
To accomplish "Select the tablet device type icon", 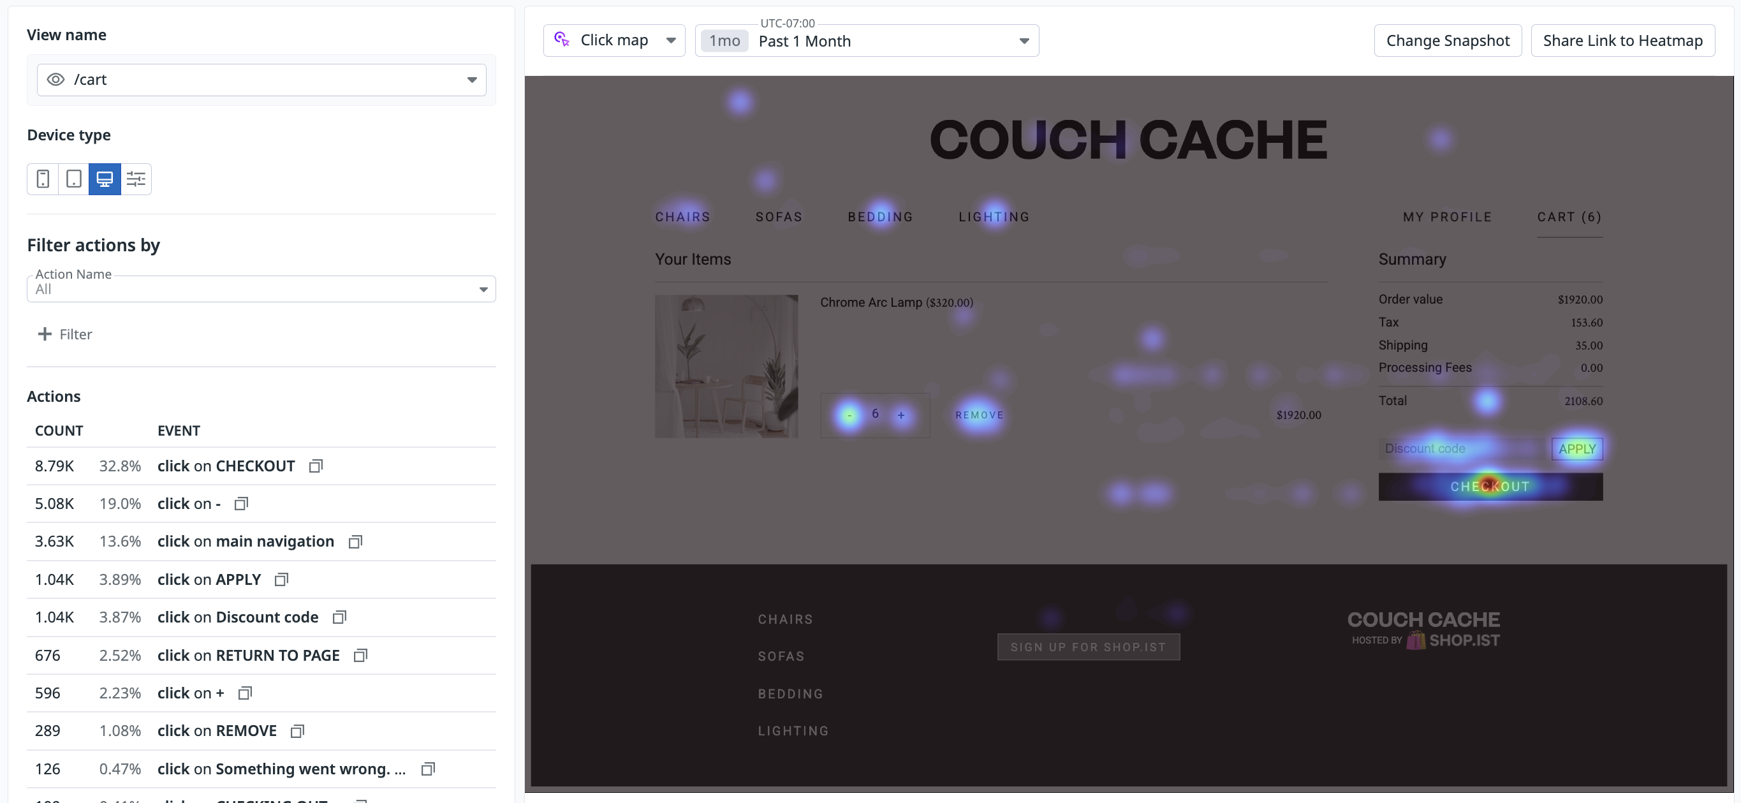I will 74,179.
